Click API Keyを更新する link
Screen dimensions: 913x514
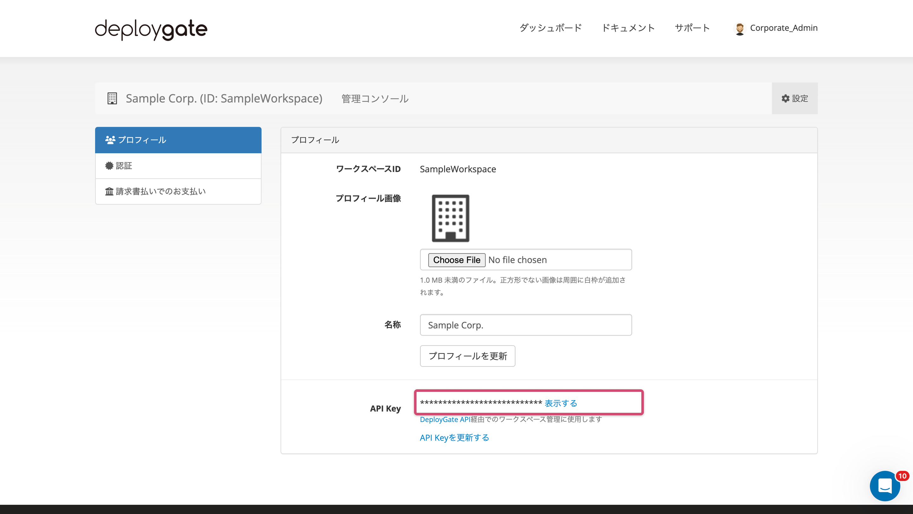454,438
